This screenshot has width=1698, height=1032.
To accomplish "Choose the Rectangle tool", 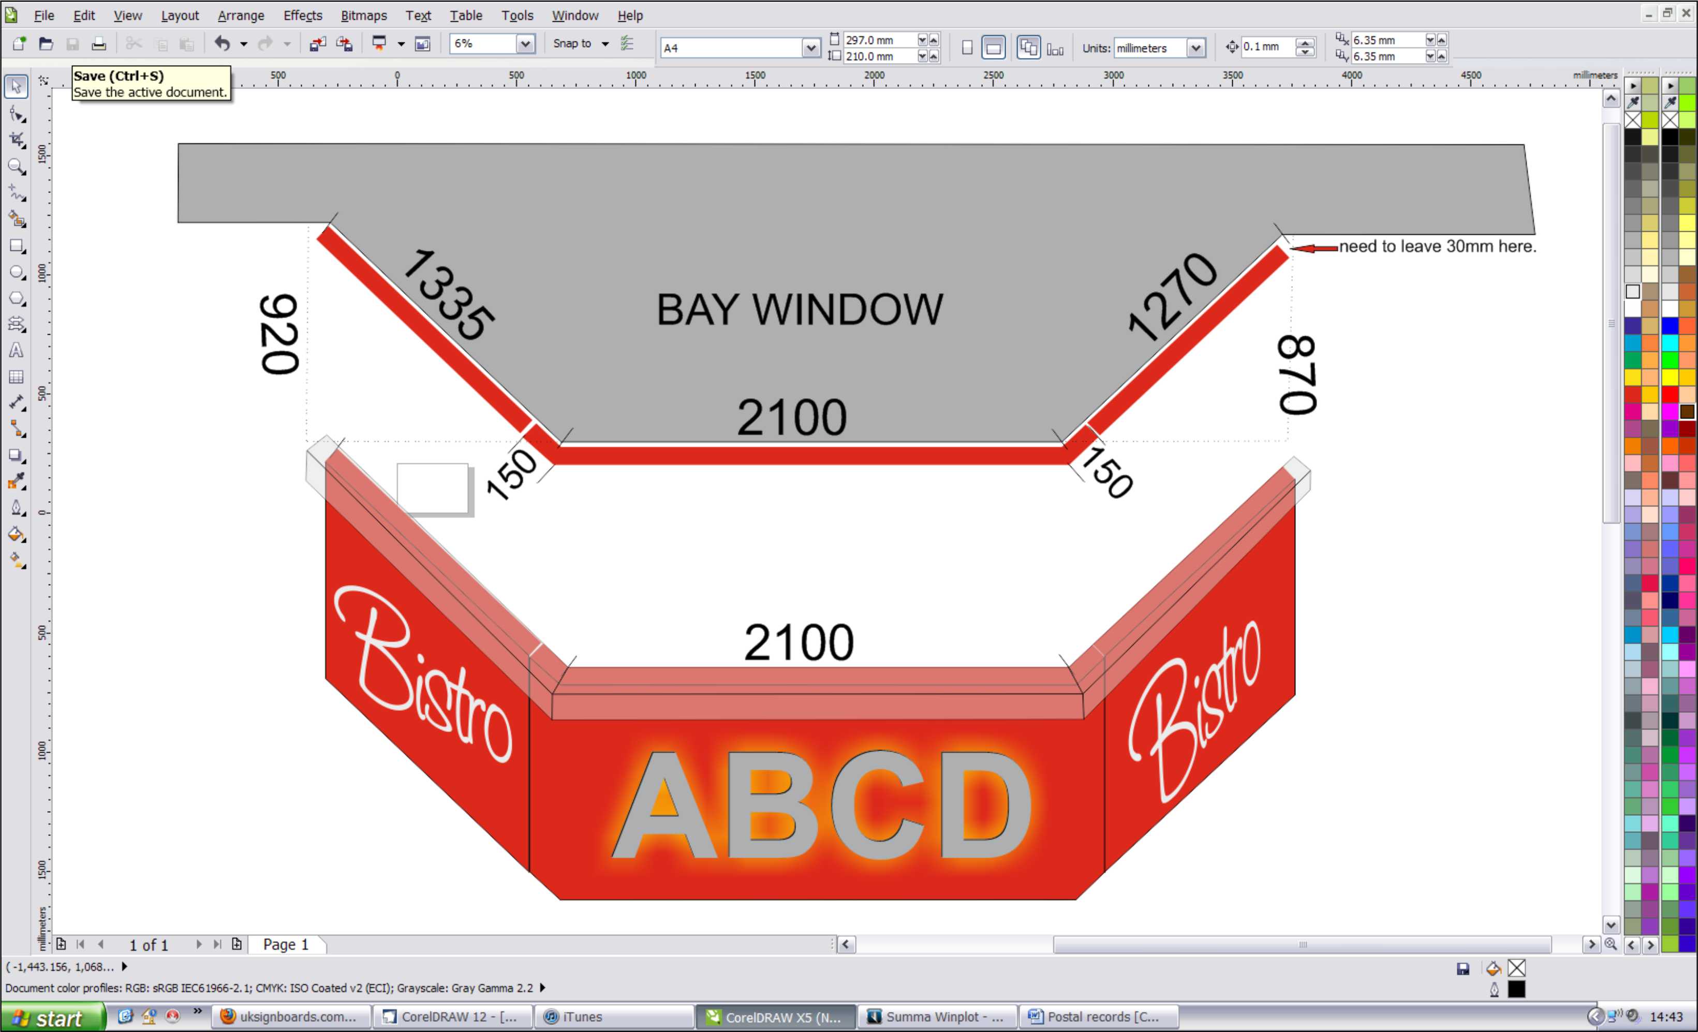I will point(16,246).
